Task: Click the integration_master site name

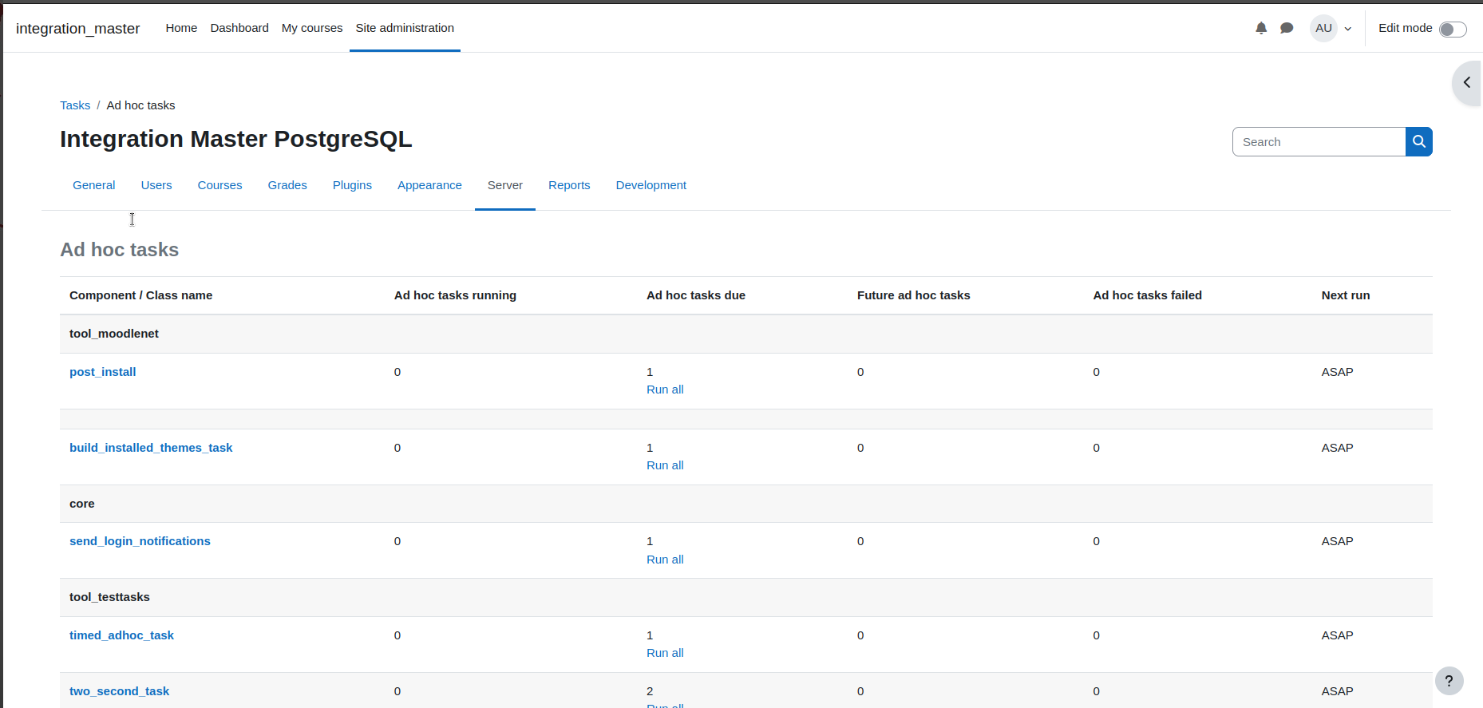Action: [x=77, y=29]
